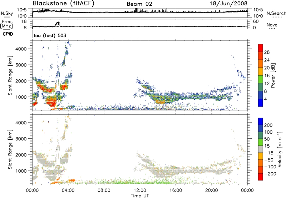Click the blue swatch at bottom of Power colorbar
This screenshot has height=198, width=286.
tap(261, 103)
